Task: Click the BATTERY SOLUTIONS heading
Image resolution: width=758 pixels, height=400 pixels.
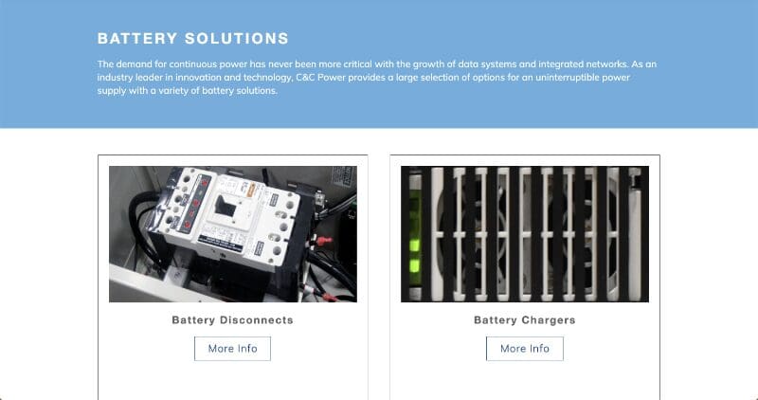Action: pos(193,39)
